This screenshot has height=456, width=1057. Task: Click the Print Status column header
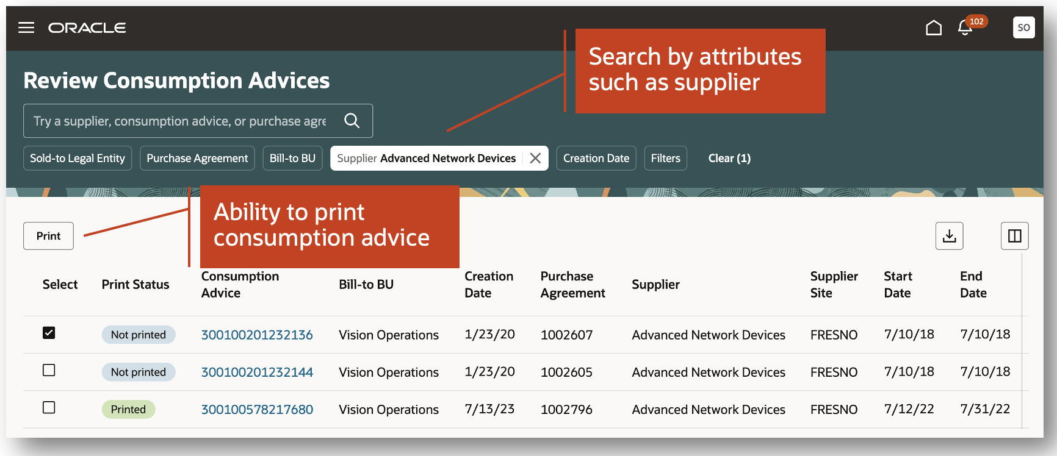[135, 284]
